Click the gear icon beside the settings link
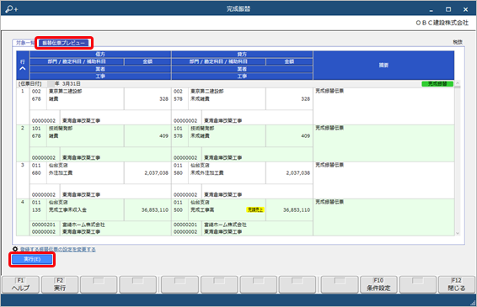Screen dimensions: 477x307 pyautogui.click(x=15, y=249)
